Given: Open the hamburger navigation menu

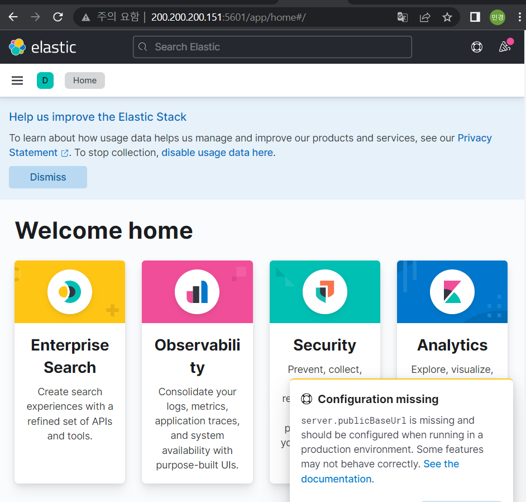Looking at the screenshot, I should click(17, 80).
